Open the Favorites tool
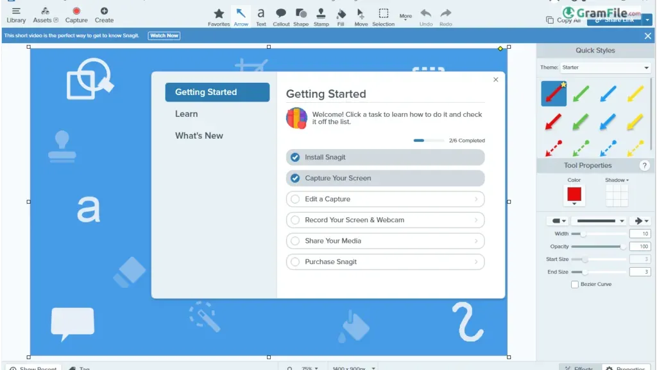This screenshot has width=657, height=370. tap(219, 17)
